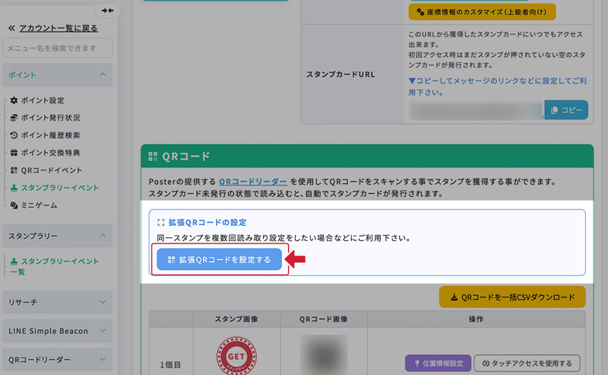This screenshot has width=608, height=375.
Task: Focus the menu name search field
Action: pos(58,49)
